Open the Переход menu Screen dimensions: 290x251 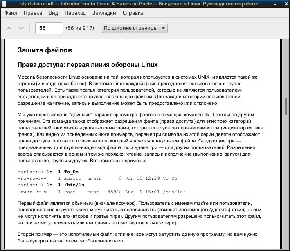[x=75, y=13]
